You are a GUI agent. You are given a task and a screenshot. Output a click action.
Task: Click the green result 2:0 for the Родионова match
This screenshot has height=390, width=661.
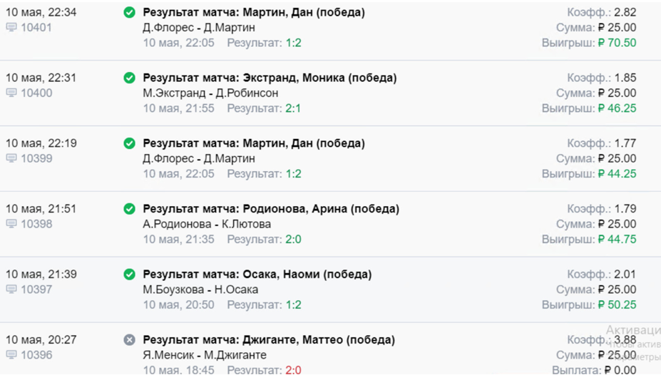coord(293,240)
